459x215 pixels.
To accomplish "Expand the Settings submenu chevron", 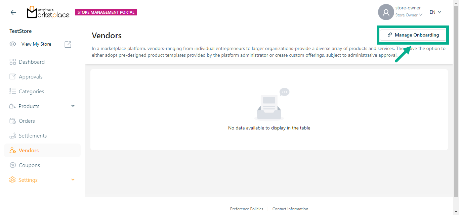I will tap(73, 180).
